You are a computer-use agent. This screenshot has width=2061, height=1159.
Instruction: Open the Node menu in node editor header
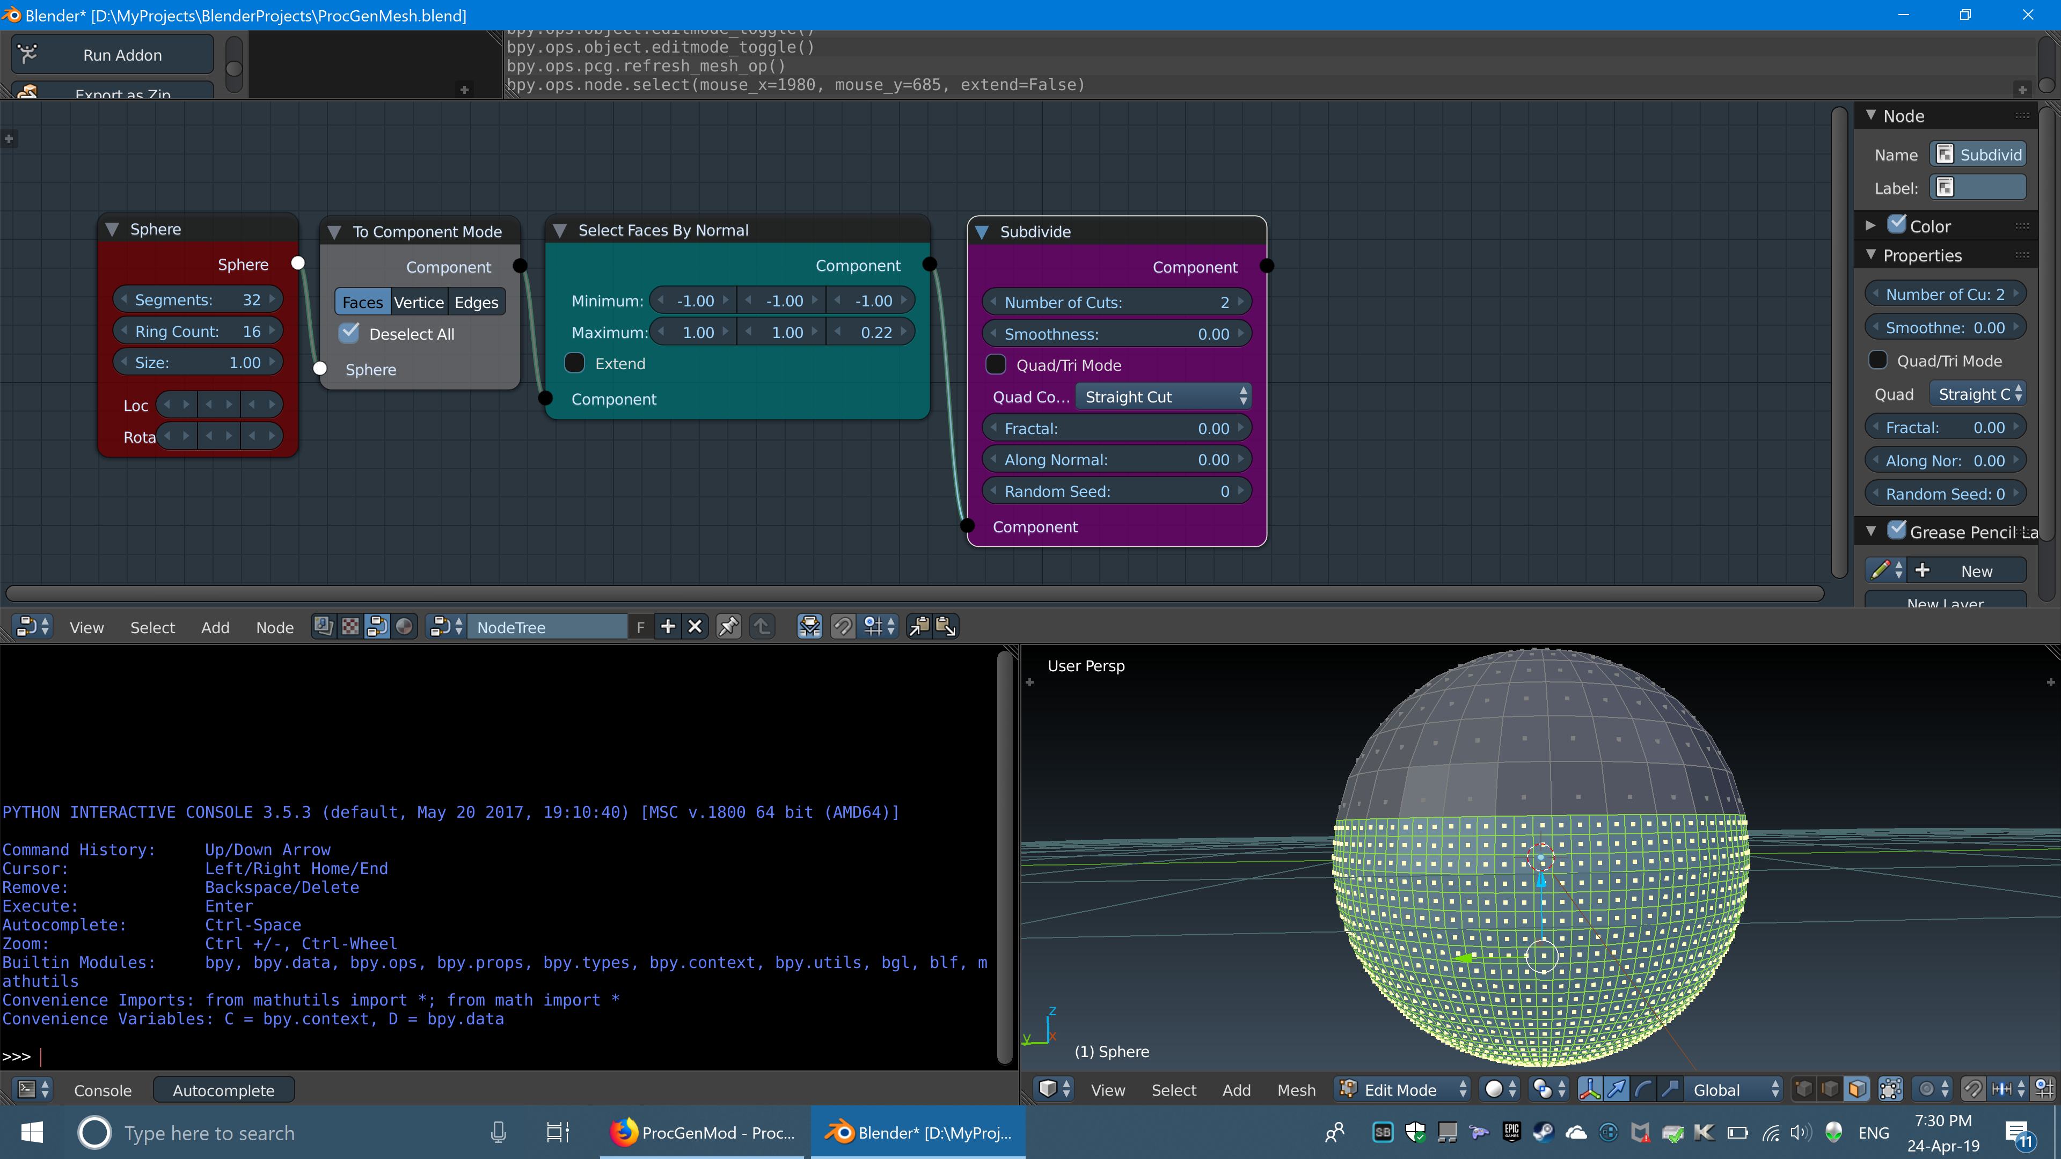click(274, 627)
